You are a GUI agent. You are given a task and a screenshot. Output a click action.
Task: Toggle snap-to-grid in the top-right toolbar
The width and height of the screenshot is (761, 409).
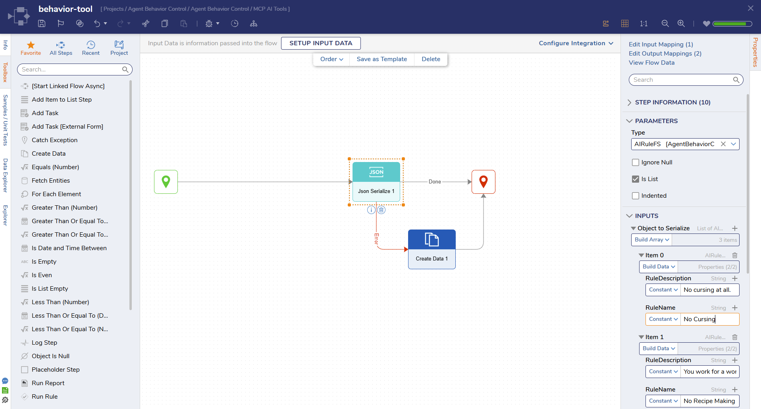[x=625, y=23]
